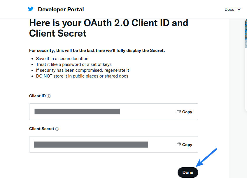Viewport: 247px width, 178px height.
Task: Click the Client Secret field label
Action: pos(42,129)
